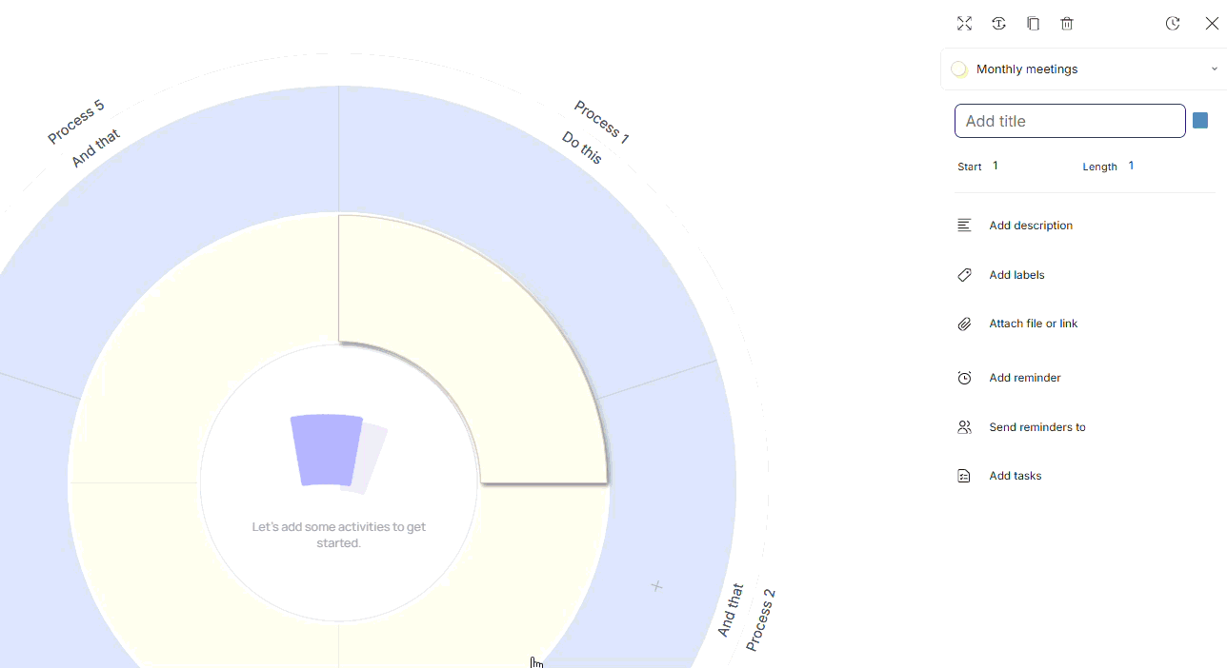Click Send reminders to
This screenshot has width=1227, height=668.
pos(1037,427)
